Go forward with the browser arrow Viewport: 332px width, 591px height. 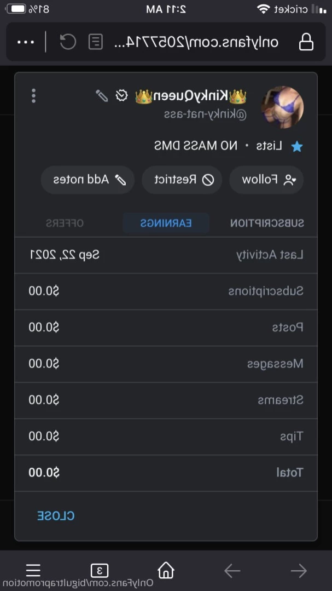[232, 571]
